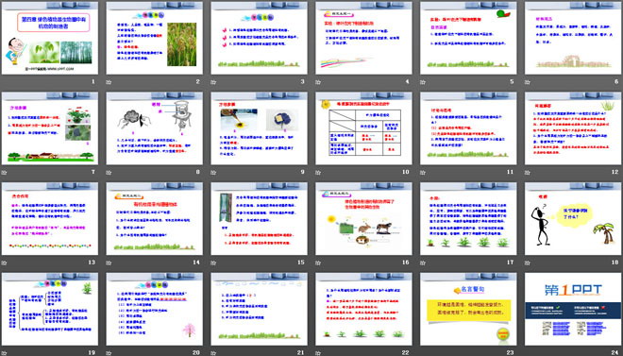Select slide 1 title thumbnail with cartoon boy
Viewport: 623px width, 356px height.
point(50,38)
